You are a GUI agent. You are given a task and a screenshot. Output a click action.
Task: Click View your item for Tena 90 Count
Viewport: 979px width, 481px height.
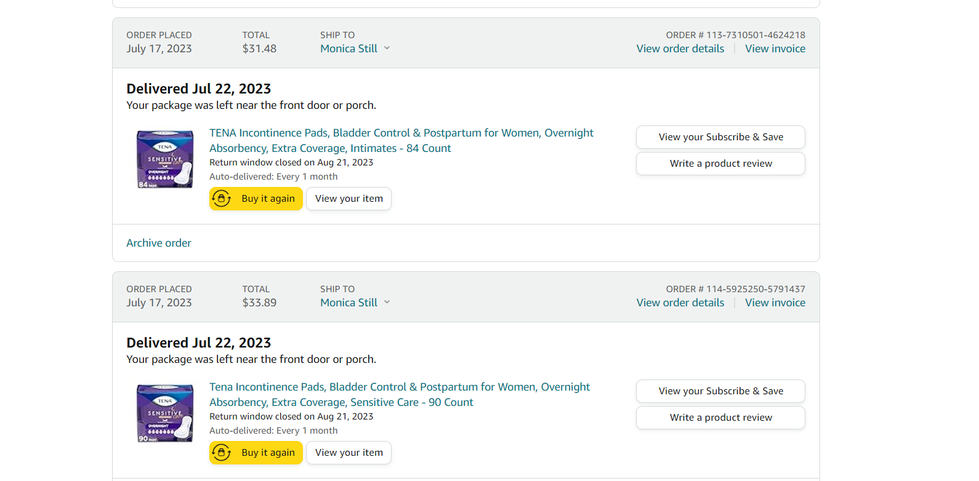tap(348, 453)
